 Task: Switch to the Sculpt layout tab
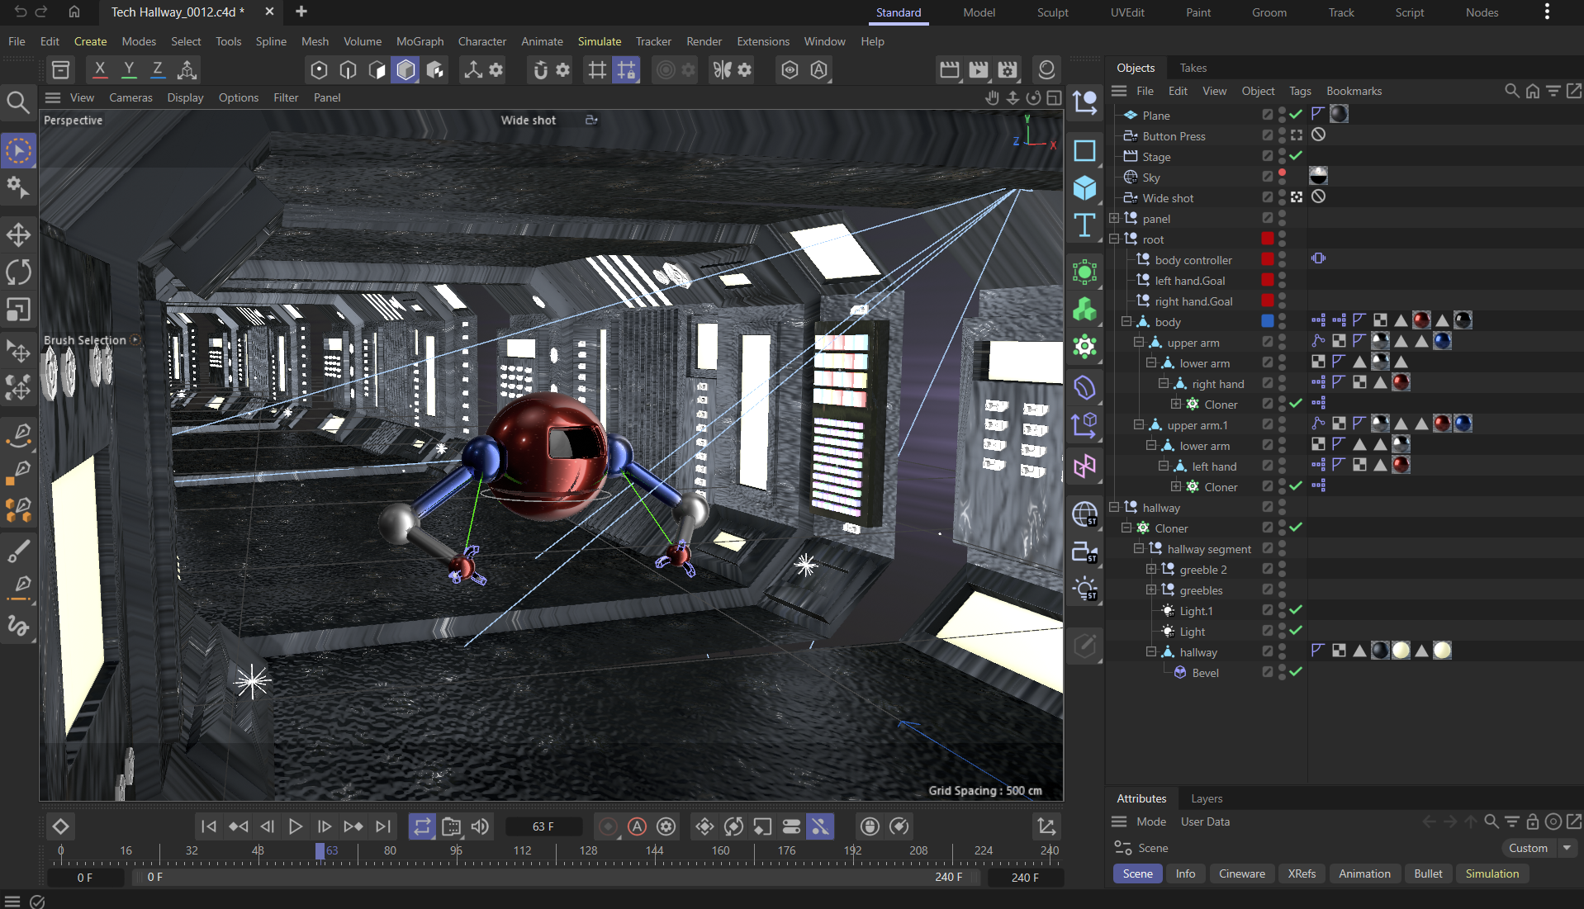[1052, 12]
